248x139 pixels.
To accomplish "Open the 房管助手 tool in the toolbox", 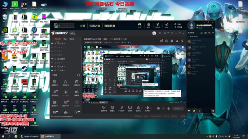I will pos(66,82).
